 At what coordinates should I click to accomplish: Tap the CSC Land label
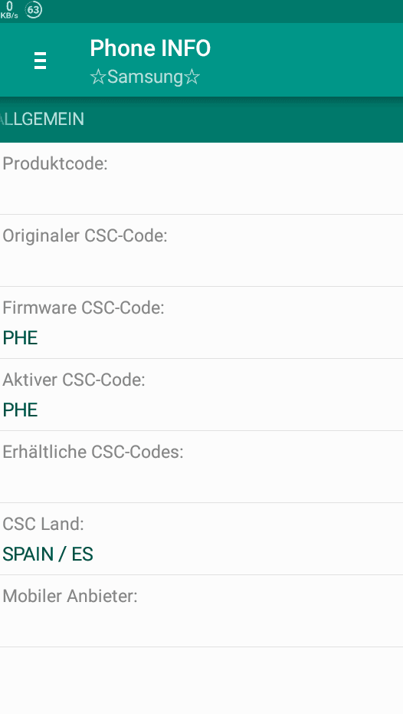43,524
